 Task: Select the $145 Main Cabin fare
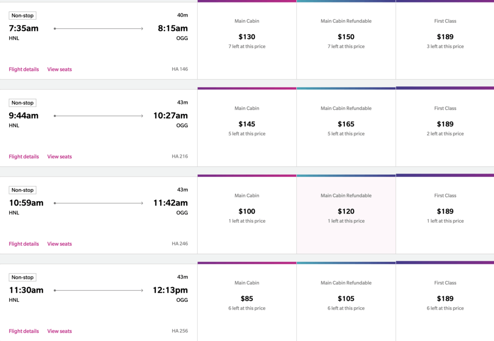(247, 128)
